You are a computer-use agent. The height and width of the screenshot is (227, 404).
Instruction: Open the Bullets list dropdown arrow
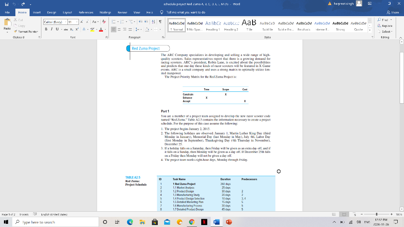click(x=118, y=22)
